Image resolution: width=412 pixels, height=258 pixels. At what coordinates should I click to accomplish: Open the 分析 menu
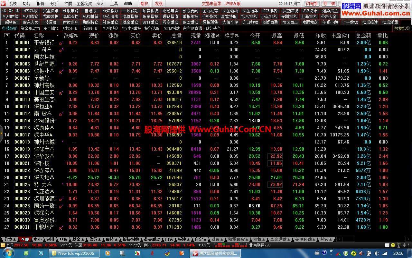click(54, 4)
